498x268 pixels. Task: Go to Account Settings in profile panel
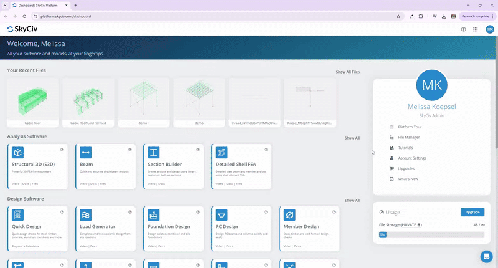point(411,158)
